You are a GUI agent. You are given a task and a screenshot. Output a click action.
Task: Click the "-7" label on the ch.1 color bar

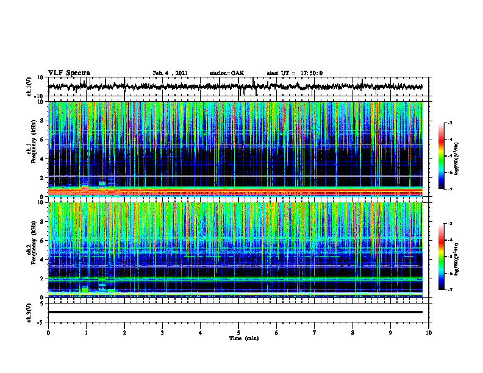point(450,189)
